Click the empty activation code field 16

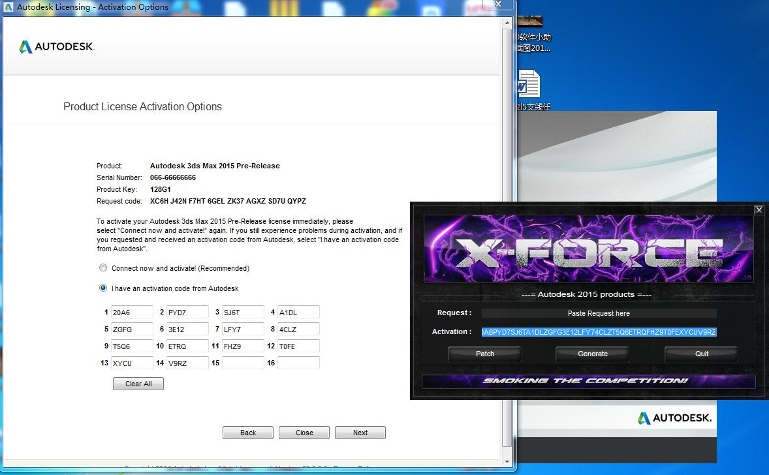coord(298,363)
